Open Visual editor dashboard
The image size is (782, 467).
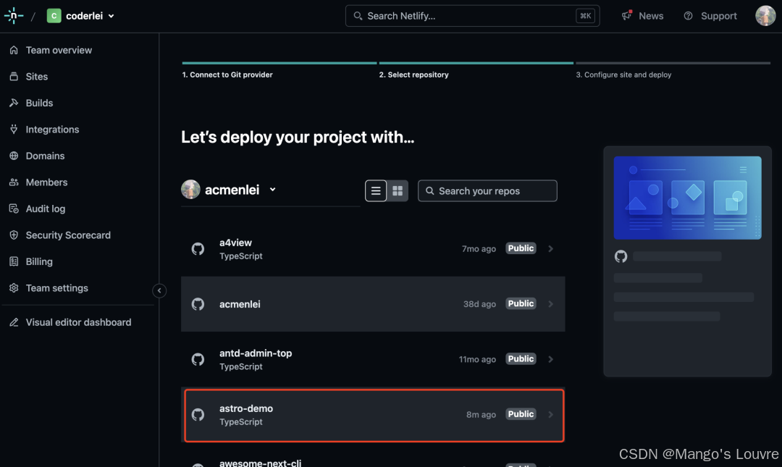click(x=79, y=322)
